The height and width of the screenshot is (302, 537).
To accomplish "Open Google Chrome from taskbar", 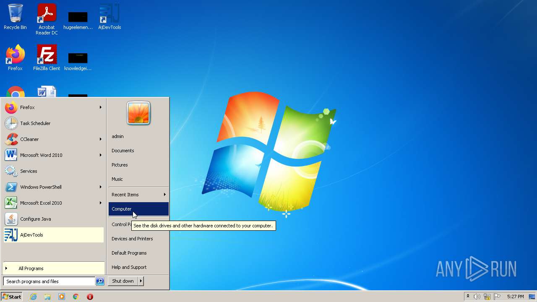I will tap(76, 297).
